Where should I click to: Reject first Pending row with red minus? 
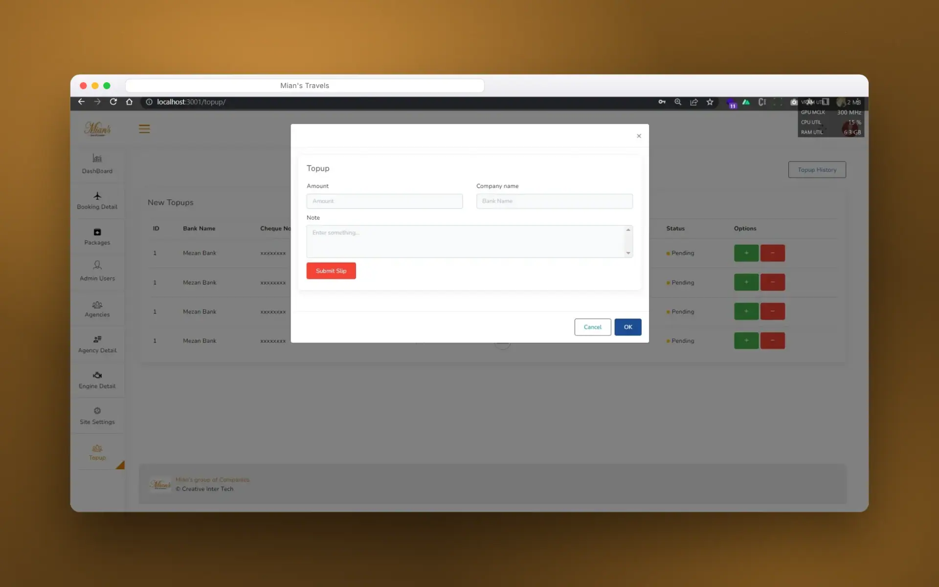click(x=773, y=253)
